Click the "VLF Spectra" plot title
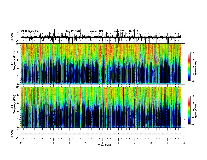 30,31
